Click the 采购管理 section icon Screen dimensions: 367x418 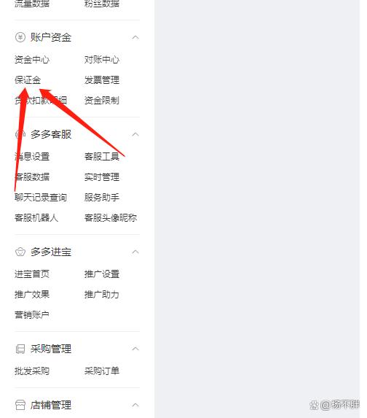point(20,349)
